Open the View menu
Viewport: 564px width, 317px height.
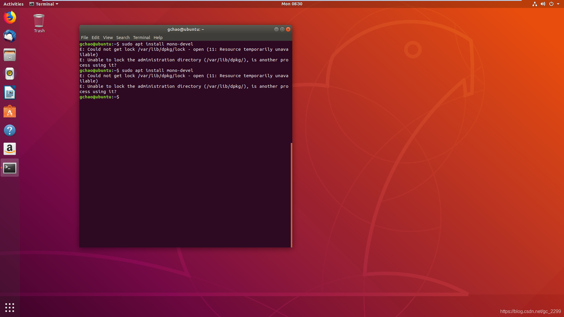pos(108,38)
